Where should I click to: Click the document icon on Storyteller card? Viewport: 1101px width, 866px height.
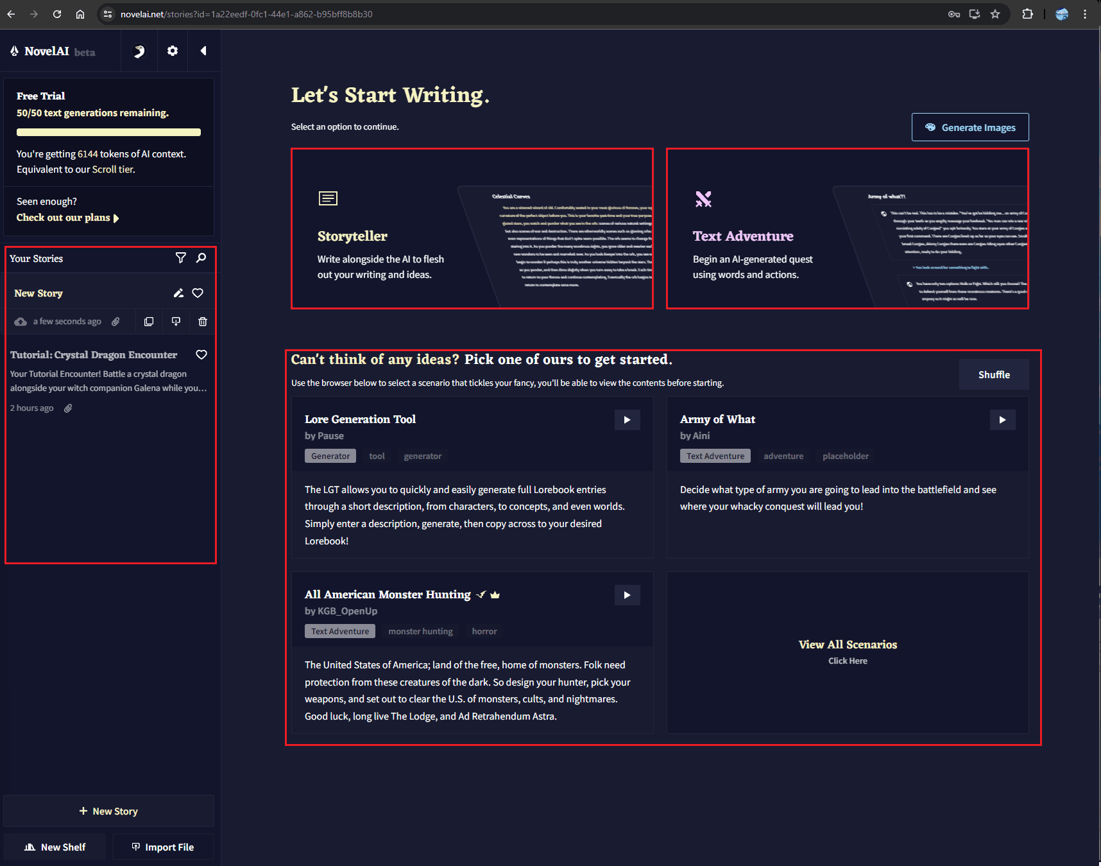328,198
